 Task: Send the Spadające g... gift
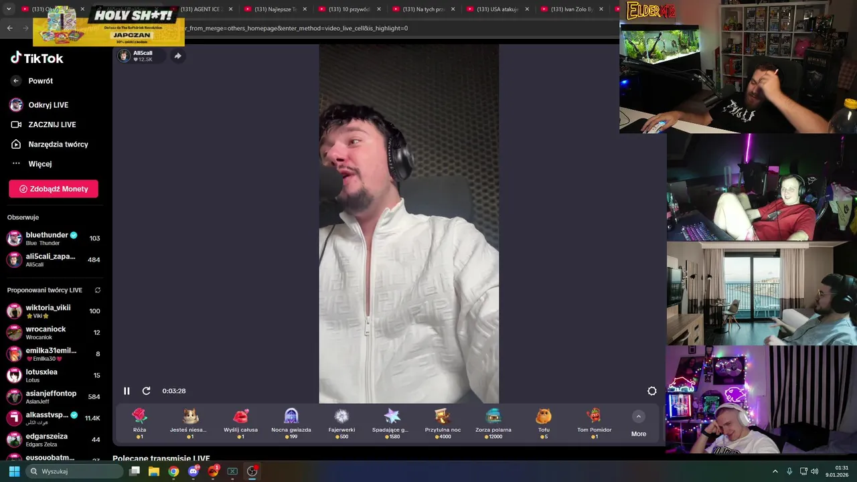(392, 424)
